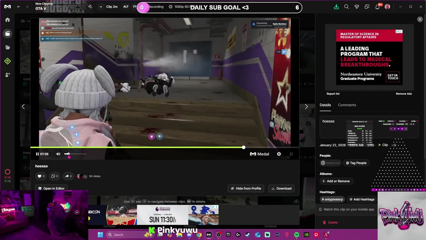Viewport: 426px width, 240px height.
Task: Open Google Chrome from taskbar
Action: coord(199,235)
